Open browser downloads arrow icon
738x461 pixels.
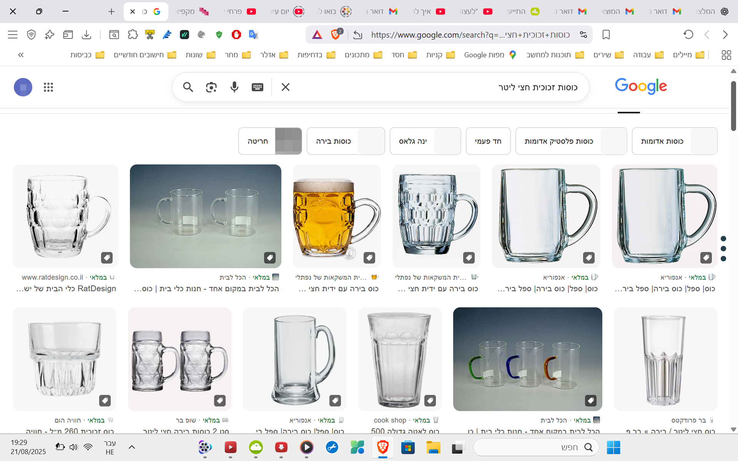tap(86, 35)
